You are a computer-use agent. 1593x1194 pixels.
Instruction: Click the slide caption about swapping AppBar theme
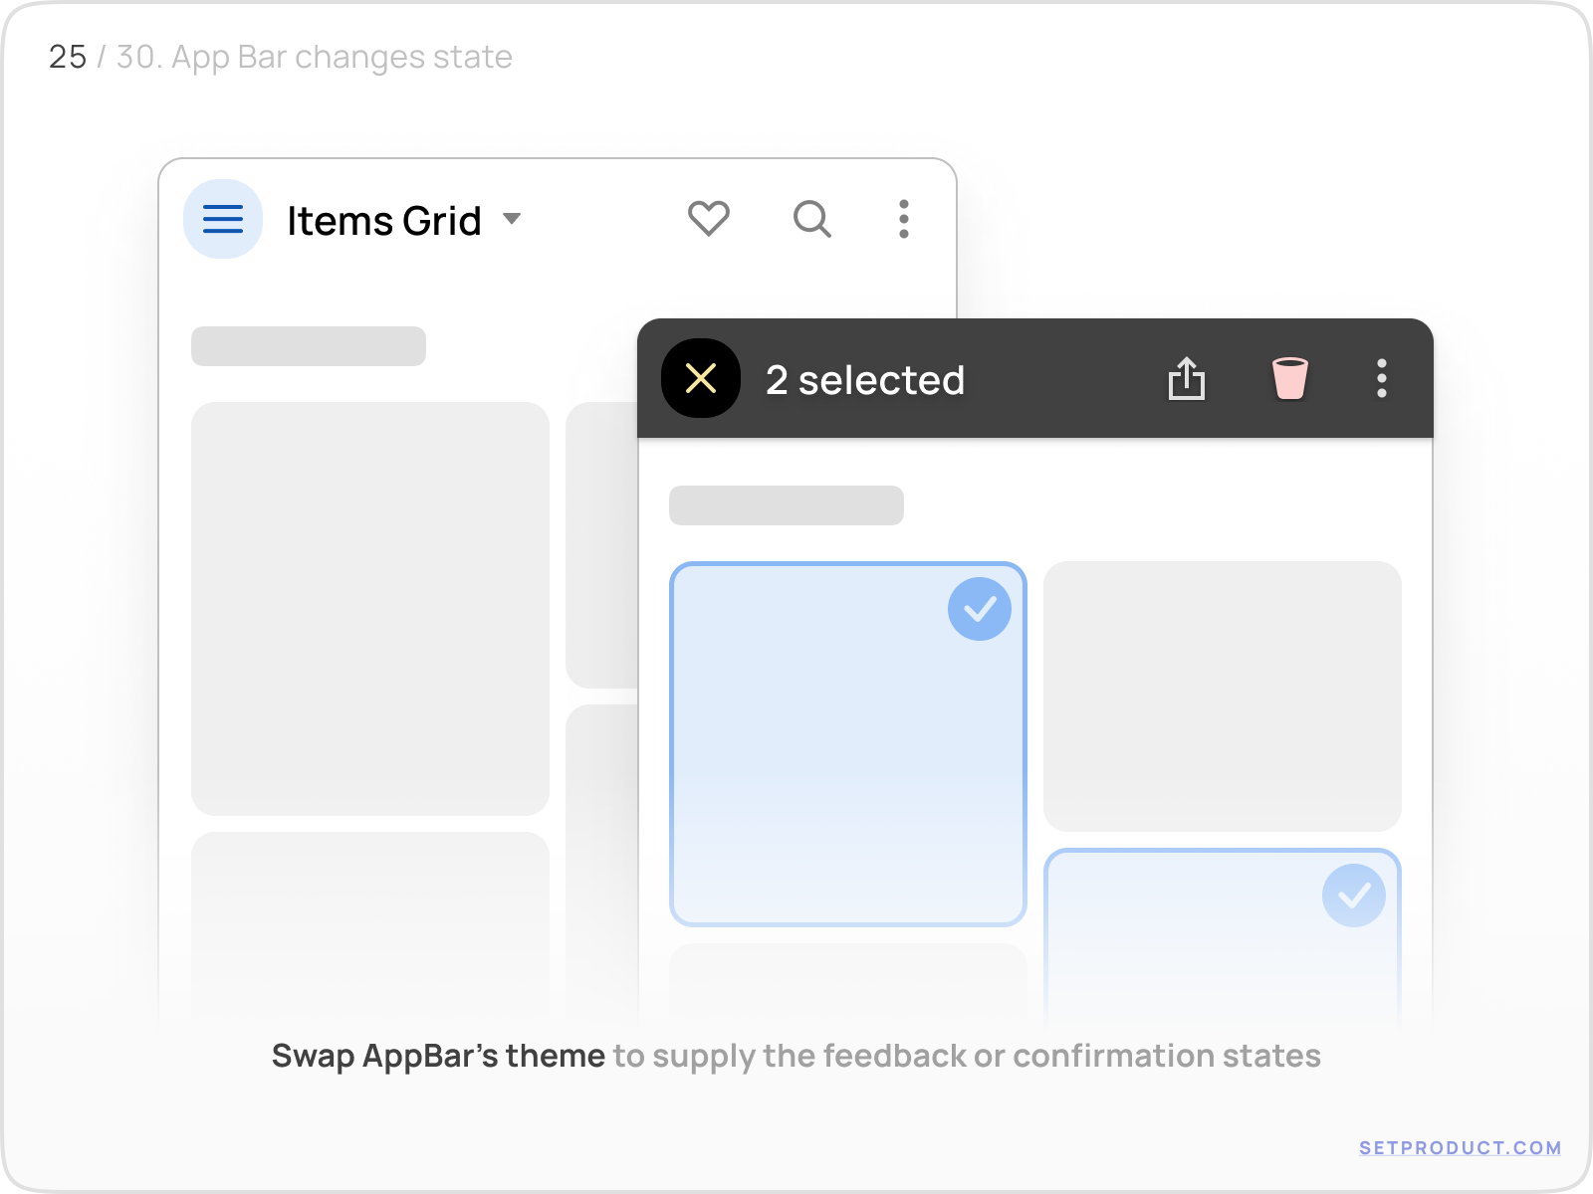point(796,1056)
